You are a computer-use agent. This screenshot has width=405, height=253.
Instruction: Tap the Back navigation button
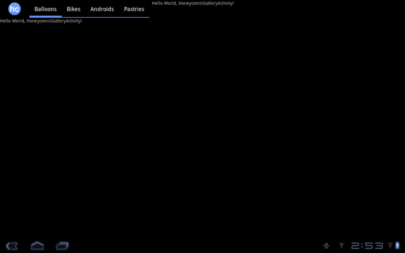click(x=12, y=246)
